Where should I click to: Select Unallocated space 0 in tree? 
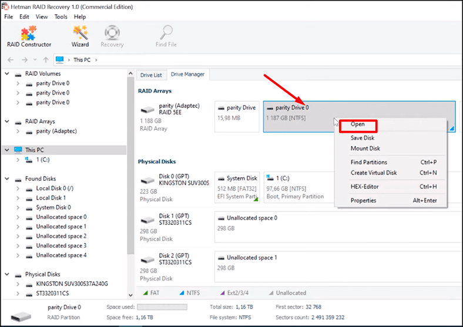(61, 217)
